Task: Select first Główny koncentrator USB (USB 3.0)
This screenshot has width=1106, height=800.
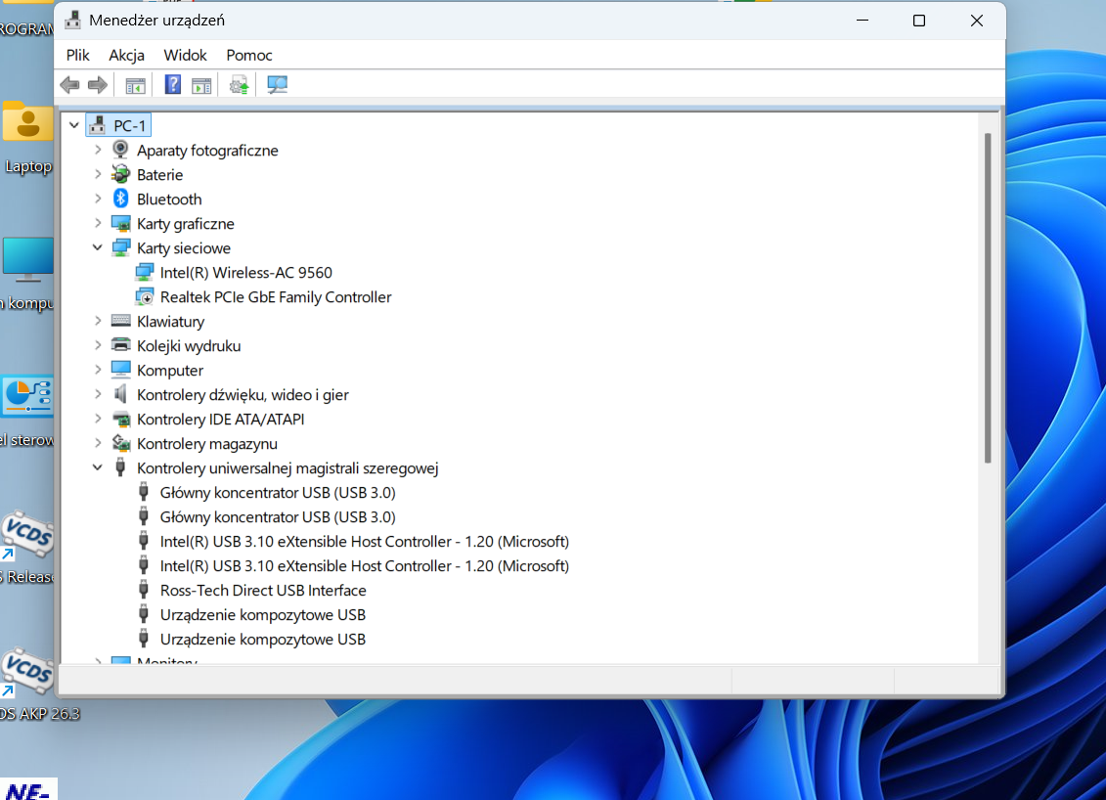Action: tap(278, 492)
